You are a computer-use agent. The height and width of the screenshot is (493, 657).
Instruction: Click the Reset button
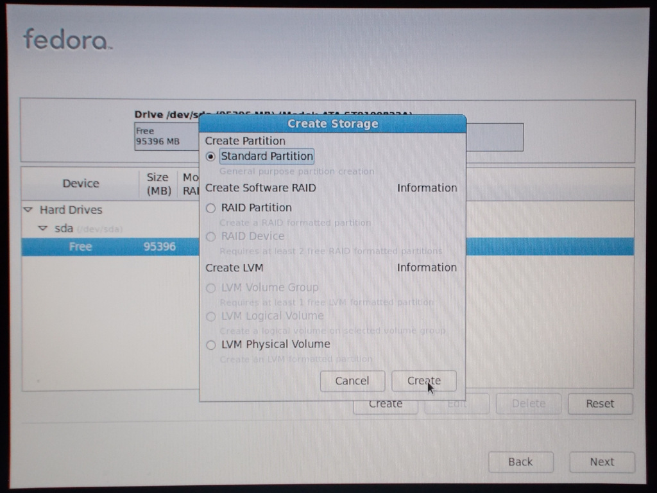pos(599,404)
